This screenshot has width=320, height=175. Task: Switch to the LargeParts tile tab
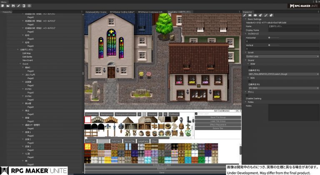(x=143, y=141)
